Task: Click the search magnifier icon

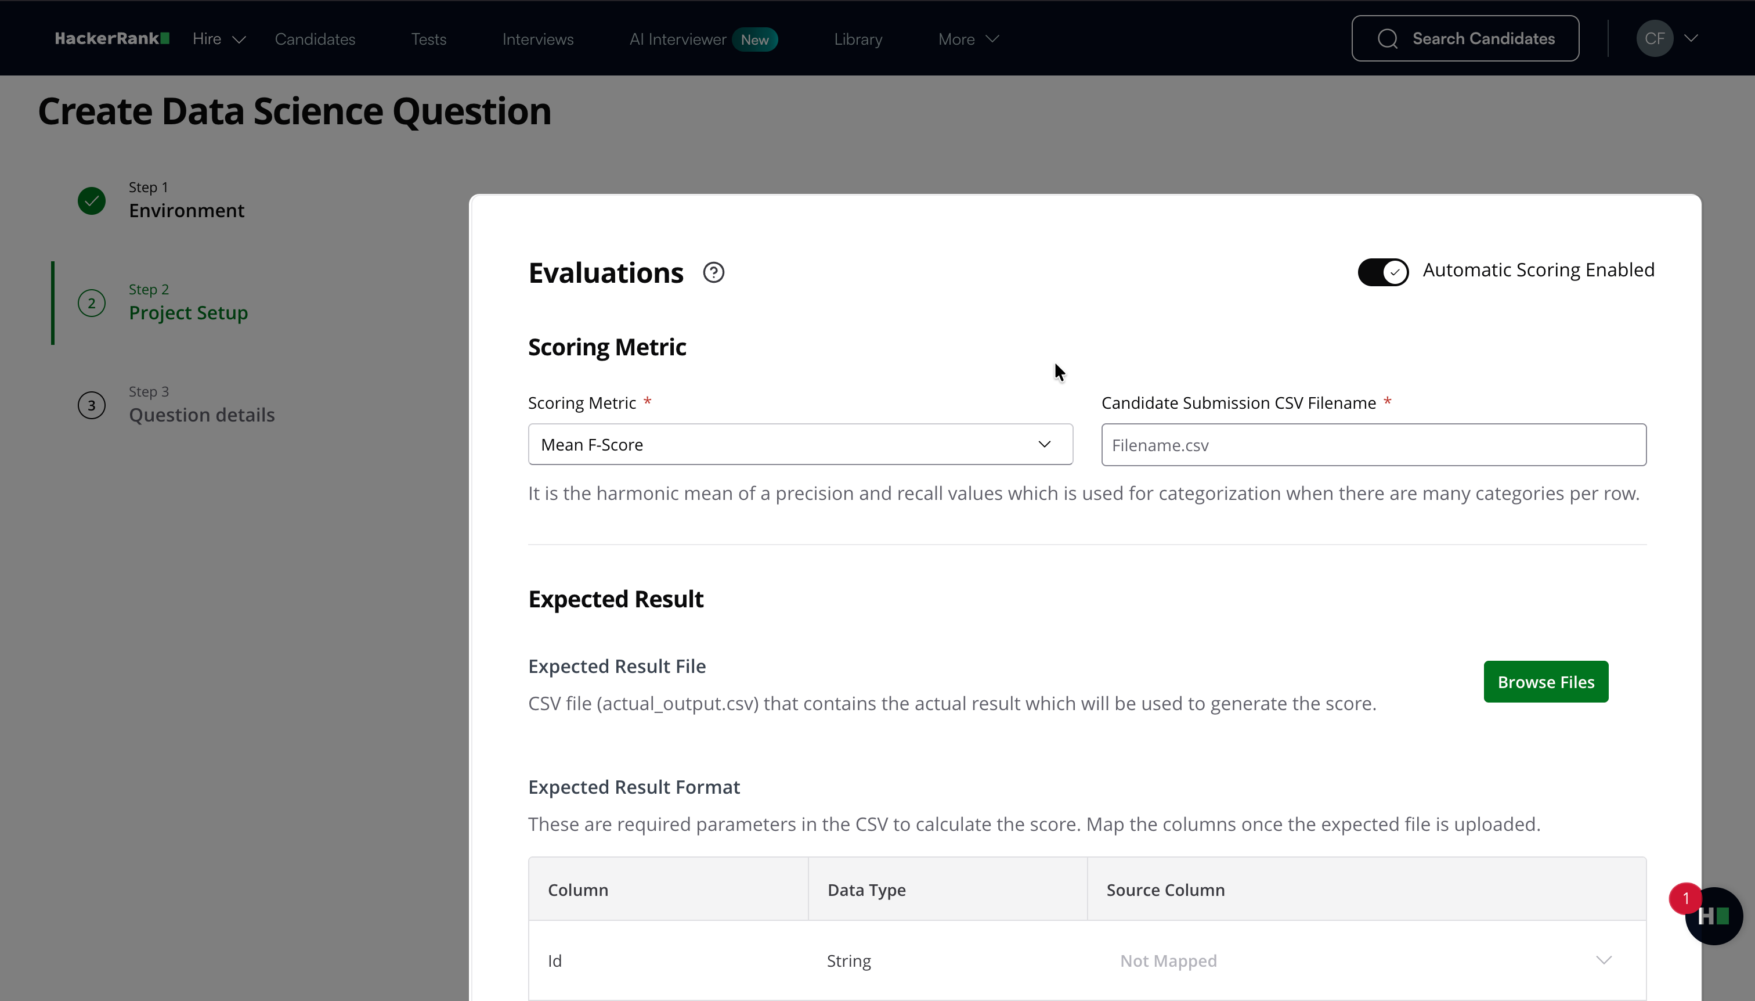Action: (x=1388, y=38)
